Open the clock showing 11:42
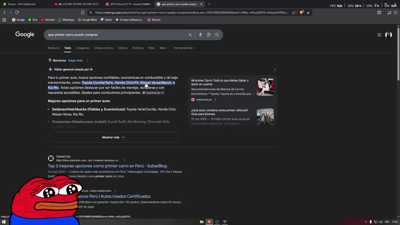The width and height of the screenshot is (400, 225). [x=395, y=222]
